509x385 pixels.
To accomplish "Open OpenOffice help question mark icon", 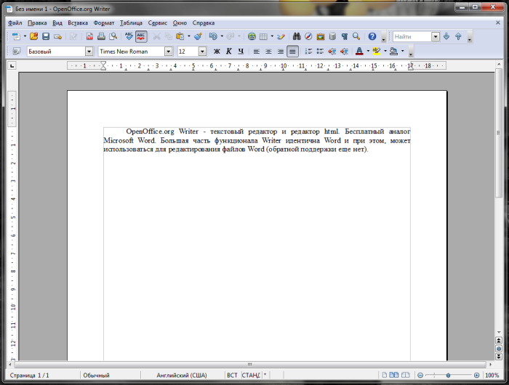I will click(x=372, y=36).
